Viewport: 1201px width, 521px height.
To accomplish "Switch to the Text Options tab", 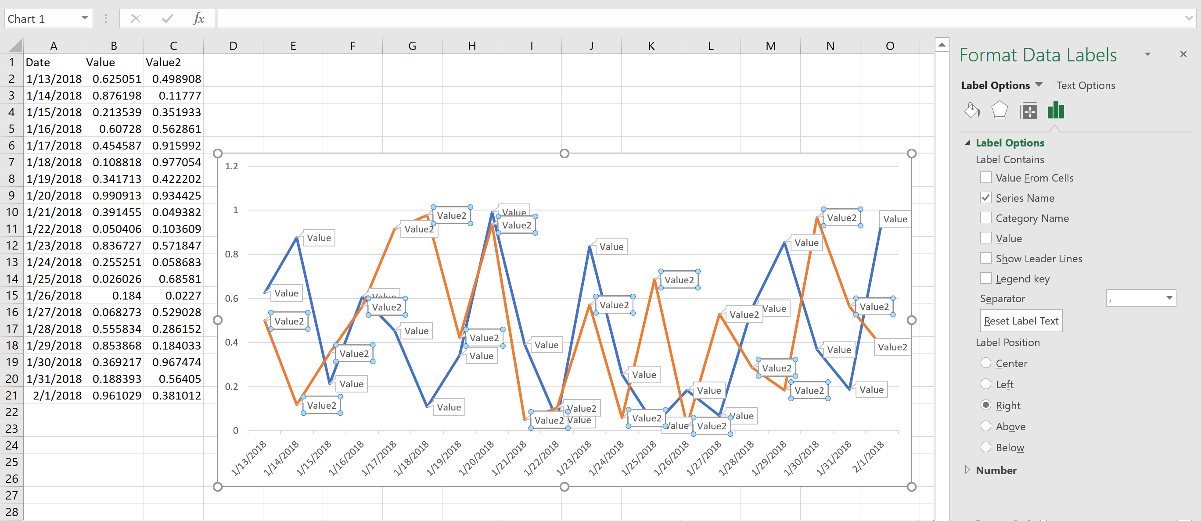I will [x=1086, y=85].
